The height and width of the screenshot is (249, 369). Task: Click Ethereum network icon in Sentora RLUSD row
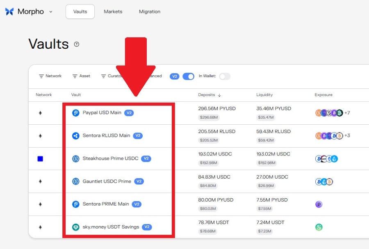(40, 136)
